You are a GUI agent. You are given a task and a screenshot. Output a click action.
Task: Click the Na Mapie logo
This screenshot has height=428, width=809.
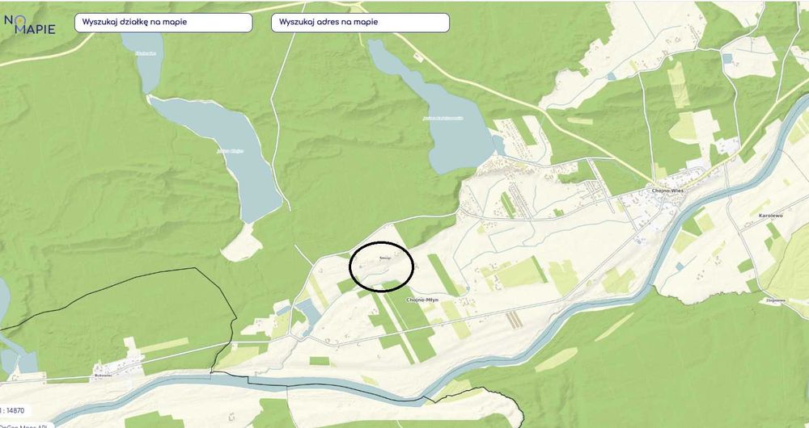pyautogui.click(x=28, y=24)
